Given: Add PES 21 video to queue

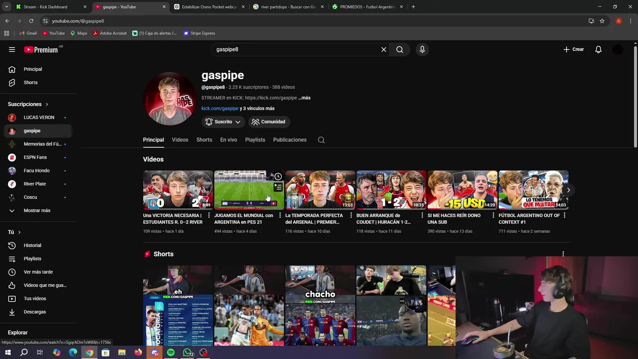Looking at the screenshot, I should click(x=278, y=187).
